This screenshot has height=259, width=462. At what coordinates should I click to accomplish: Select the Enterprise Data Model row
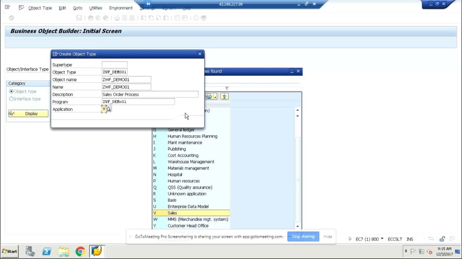pyautogui.click(x=191, y=206)
